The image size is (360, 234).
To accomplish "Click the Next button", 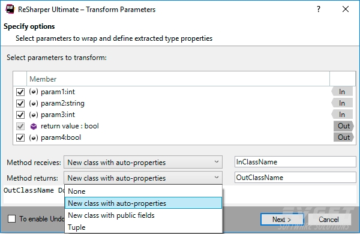I will coord(282,220).
